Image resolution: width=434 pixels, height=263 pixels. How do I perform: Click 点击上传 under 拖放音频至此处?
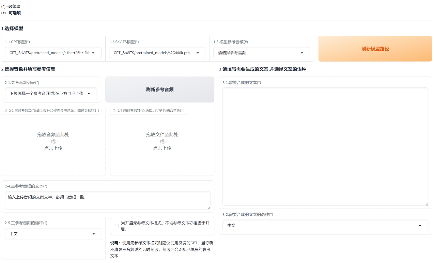pos(53,148)
